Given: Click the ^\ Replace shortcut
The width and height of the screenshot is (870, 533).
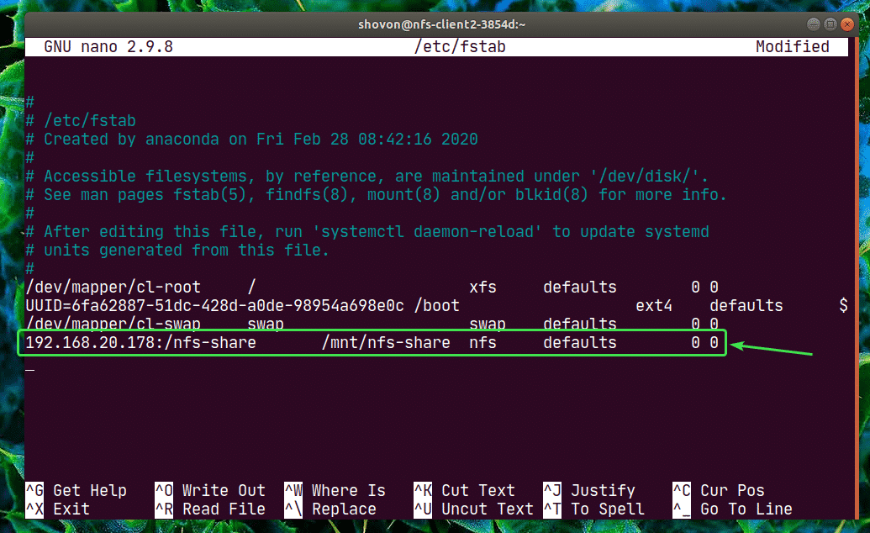Looking at the screenshot, I should (x=330, y=509).
